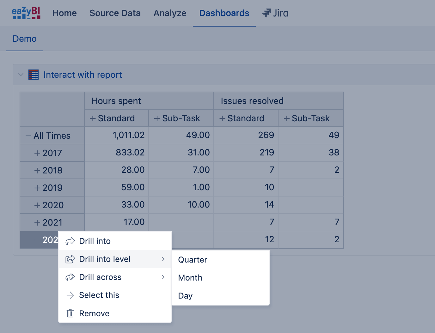
Task: Click the Drill across double-arrow icon
Action: click(70, 277)
